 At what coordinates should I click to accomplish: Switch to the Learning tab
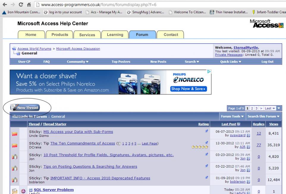115,35
